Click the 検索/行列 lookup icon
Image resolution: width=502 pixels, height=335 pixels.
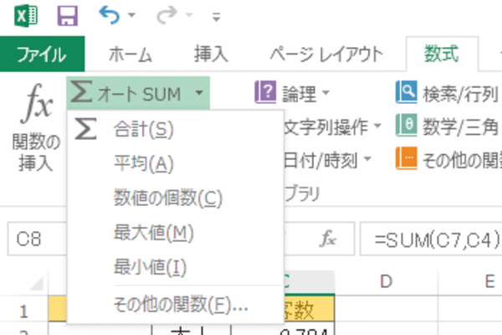[x=407, y=92]
